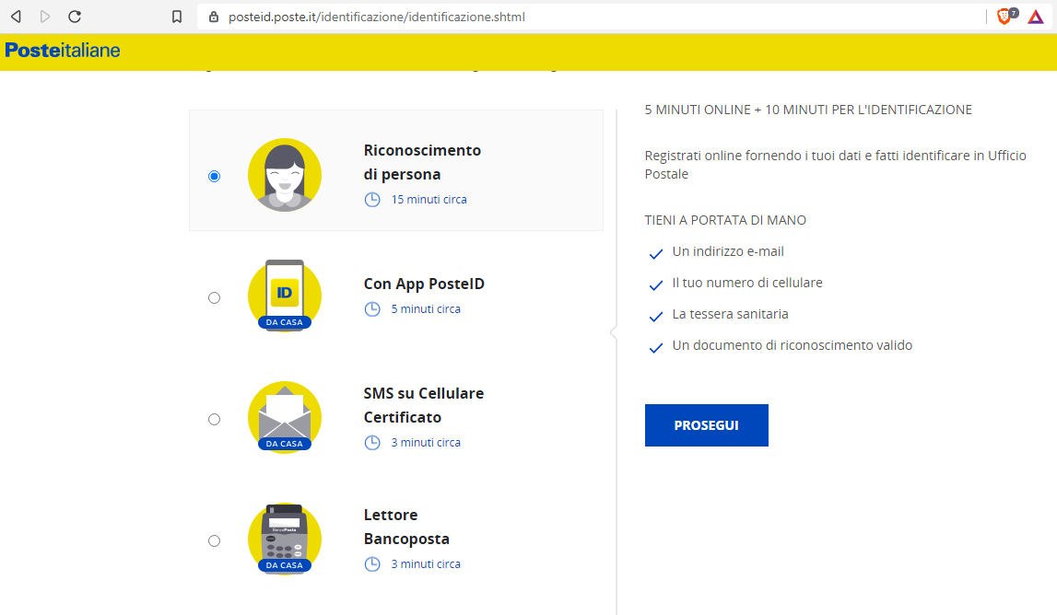The width and height of the screenshot is (1057, 615).
Task: Click the PosteID phone app icon
Action: pos(285,296)
